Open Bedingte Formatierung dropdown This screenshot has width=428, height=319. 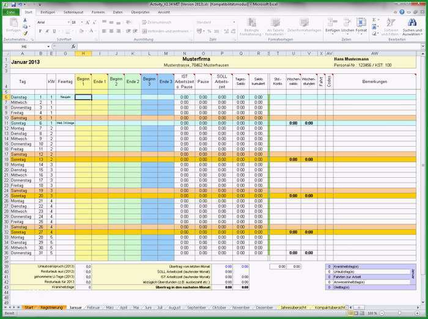tap(251, 27)
